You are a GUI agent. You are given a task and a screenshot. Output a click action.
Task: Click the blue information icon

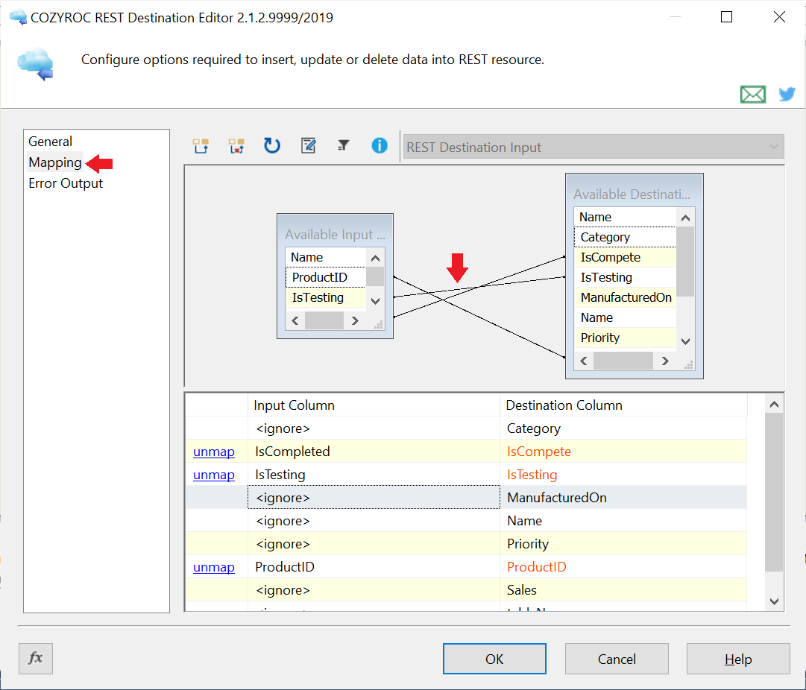380,146
